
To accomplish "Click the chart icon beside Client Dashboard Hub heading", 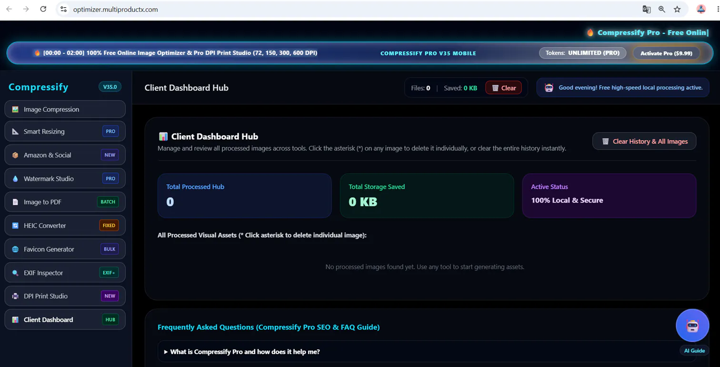I will coord(163,137).
